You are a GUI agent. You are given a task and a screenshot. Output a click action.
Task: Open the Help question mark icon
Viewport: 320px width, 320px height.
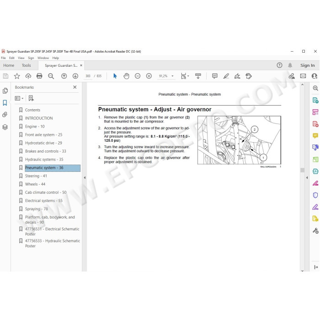click(x=279, y=65)
